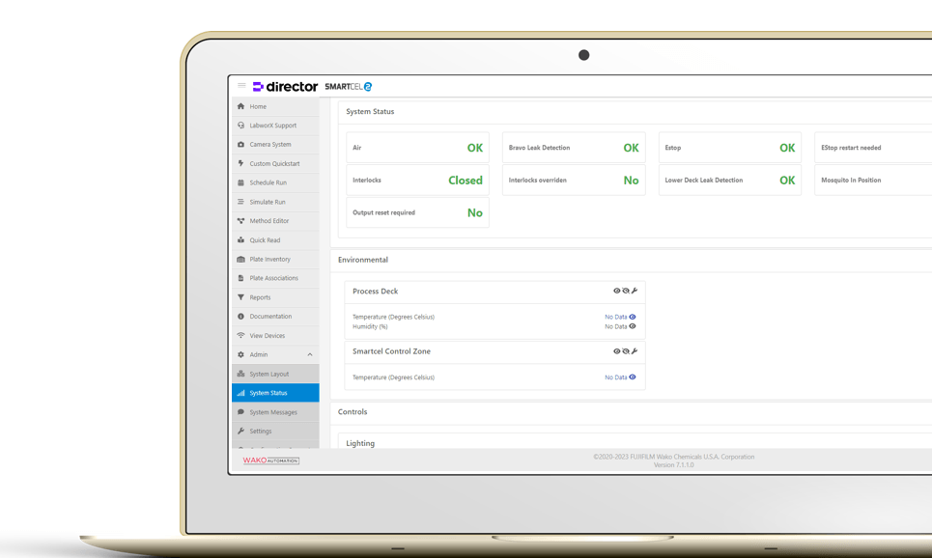The height and width of the screenshot is (558, 932).
Task: Open Home via its house icon
Action: pos(240,106)
